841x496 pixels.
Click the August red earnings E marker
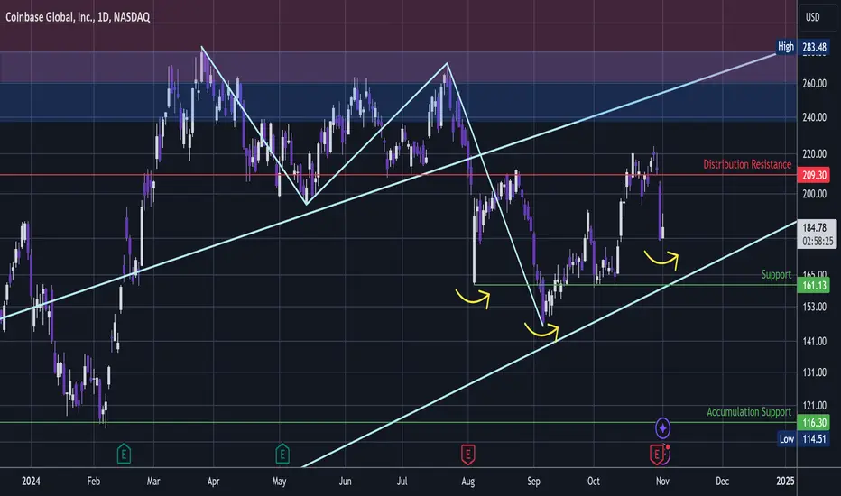[467, 455]
